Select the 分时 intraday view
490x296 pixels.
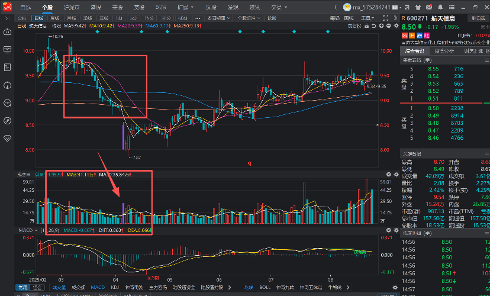coord(22,18)
